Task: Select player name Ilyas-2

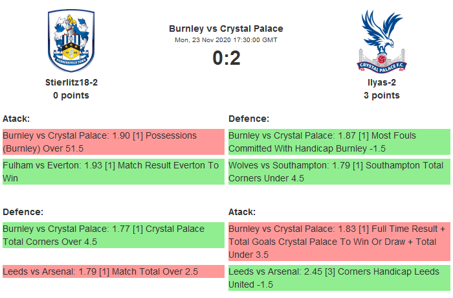Action: 381,82
